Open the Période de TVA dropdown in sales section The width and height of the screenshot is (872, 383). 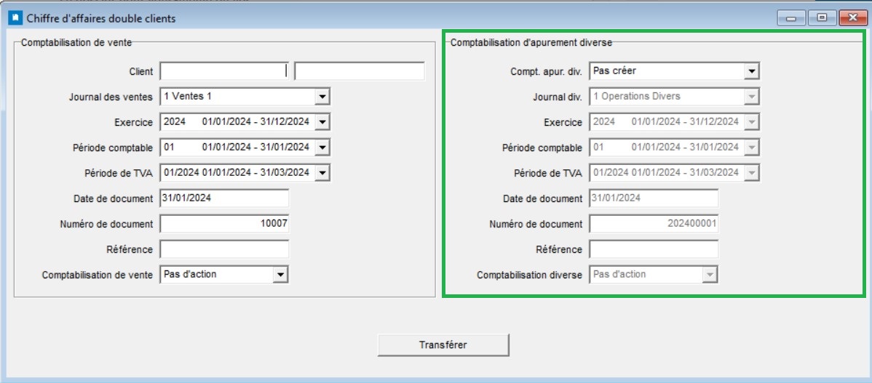tap(322, 173)
